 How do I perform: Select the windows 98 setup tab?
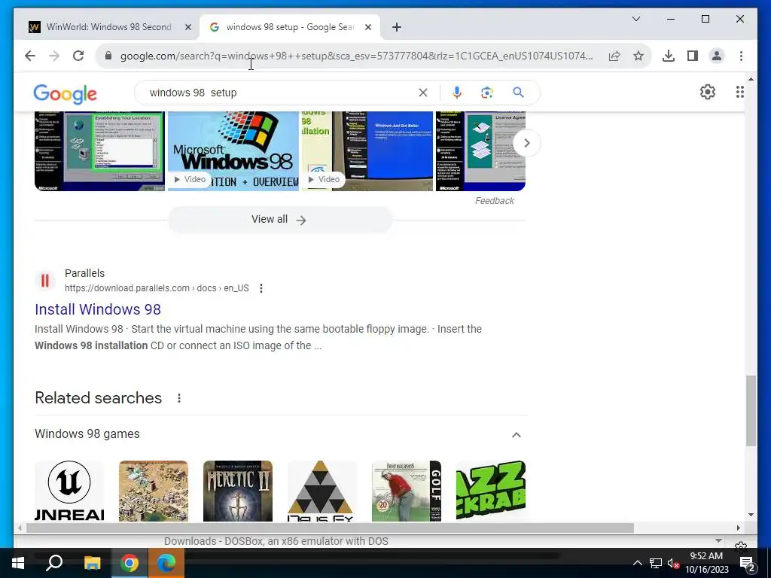290,27
